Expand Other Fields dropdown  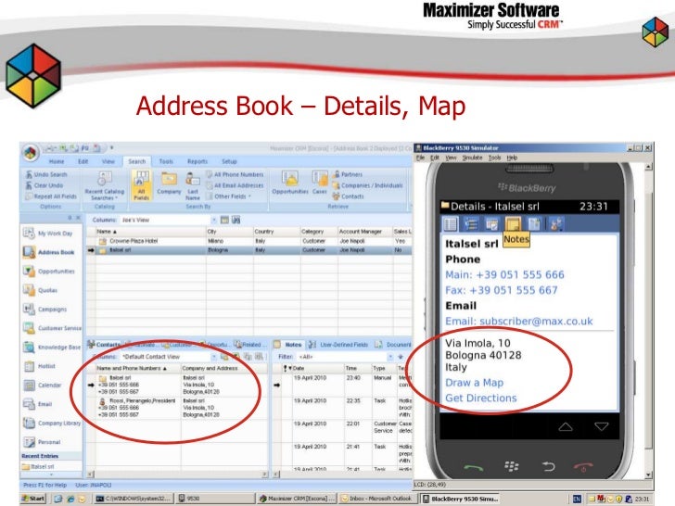pos(229,196)
